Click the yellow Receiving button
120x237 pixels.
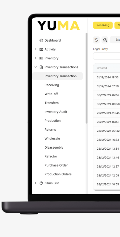point(103,25)
